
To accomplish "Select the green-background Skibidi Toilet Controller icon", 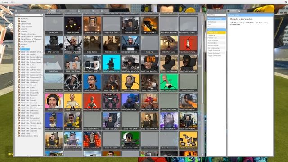I will click(x=169, y=83).
